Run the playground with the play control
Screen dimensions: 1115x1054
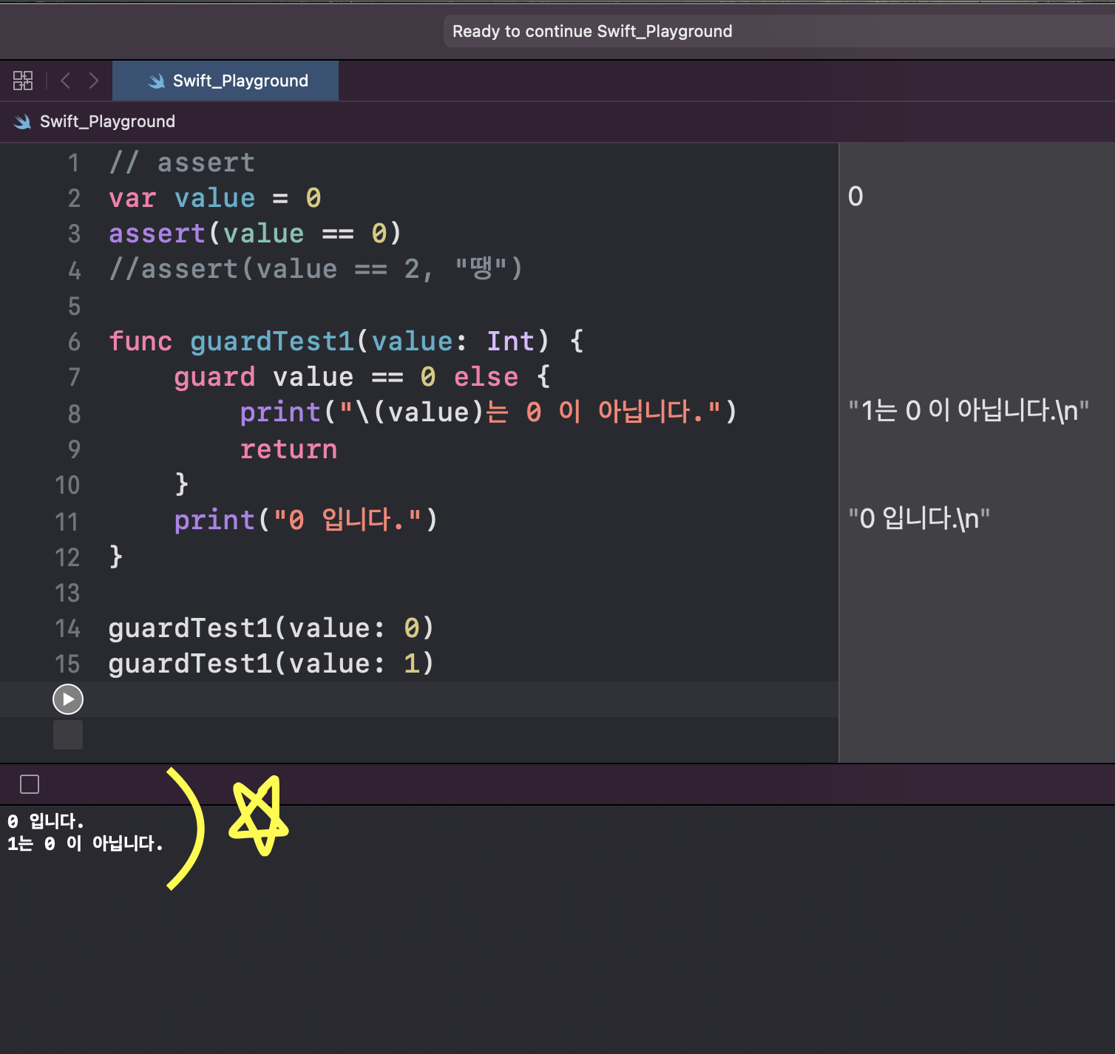click(x=67, y=698)
